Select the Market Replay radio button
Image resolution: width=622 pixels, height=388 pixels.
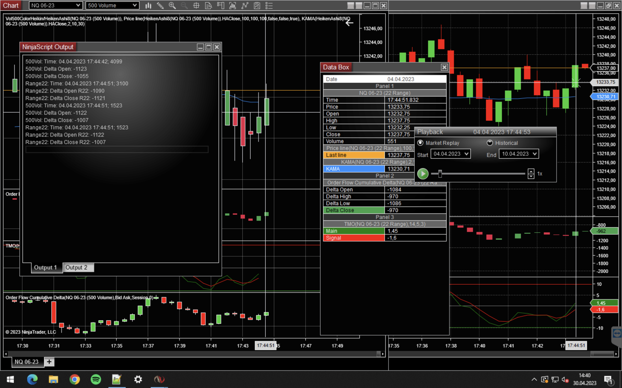pyautogui.click(x=420, y=143)
